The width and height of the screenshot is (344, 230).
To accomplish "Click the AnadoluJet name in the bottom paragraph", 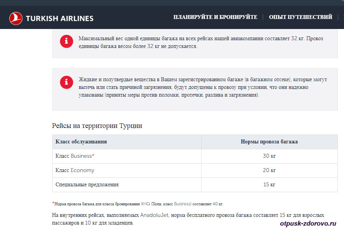I will [x=156, y=215].
